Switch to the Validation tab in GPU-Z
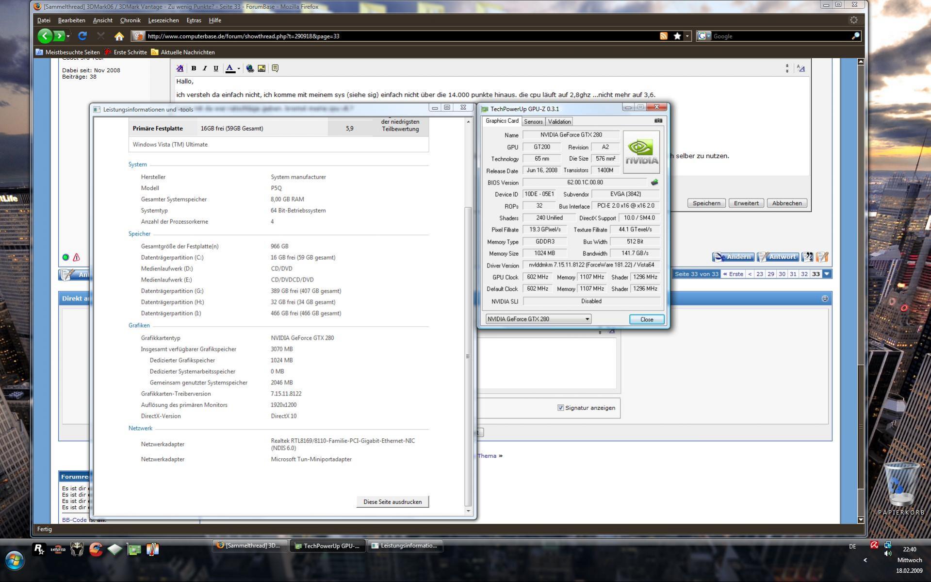Image resolution: width=931 pixels, height=582 pixels. pos(559,122)
